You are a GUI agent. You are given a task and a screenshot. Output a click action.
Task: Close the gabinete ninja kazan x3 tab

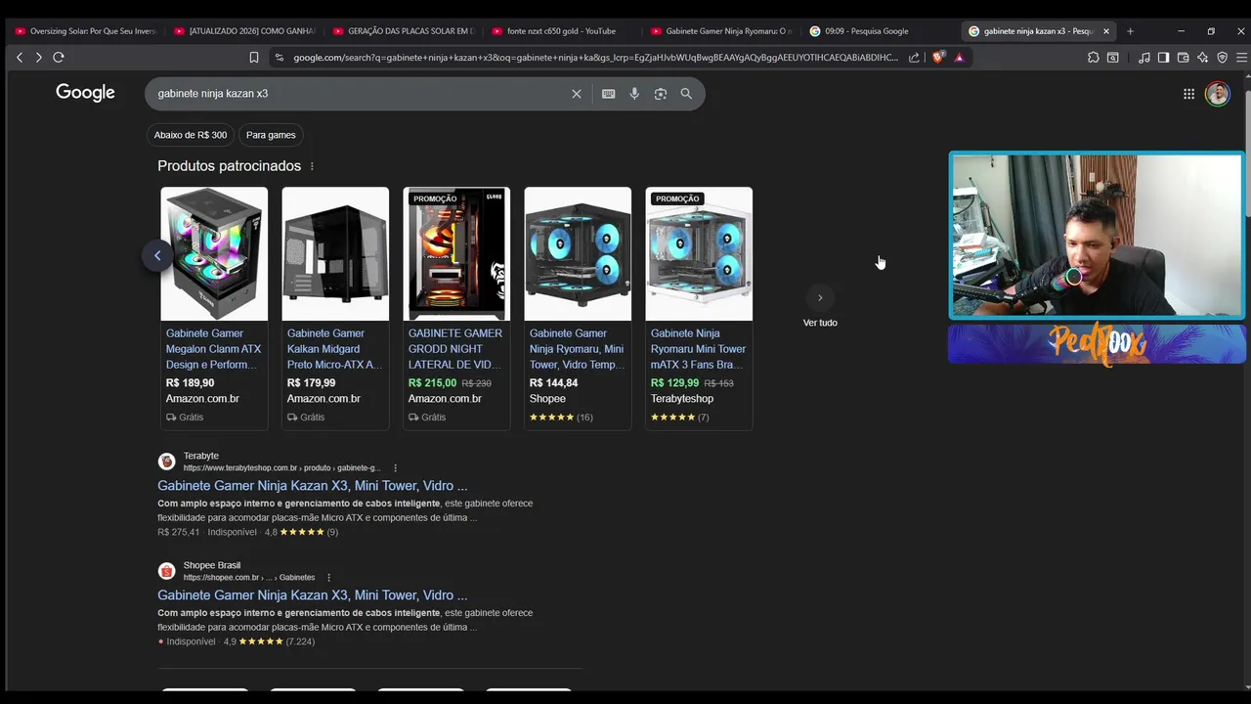[x=1106, y=31]
